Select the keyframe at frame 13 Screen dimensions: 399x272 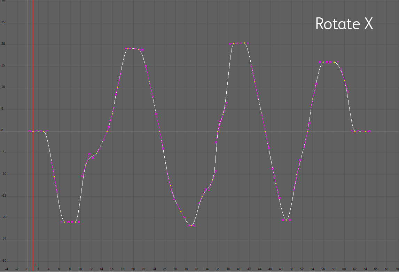(96, 153)
